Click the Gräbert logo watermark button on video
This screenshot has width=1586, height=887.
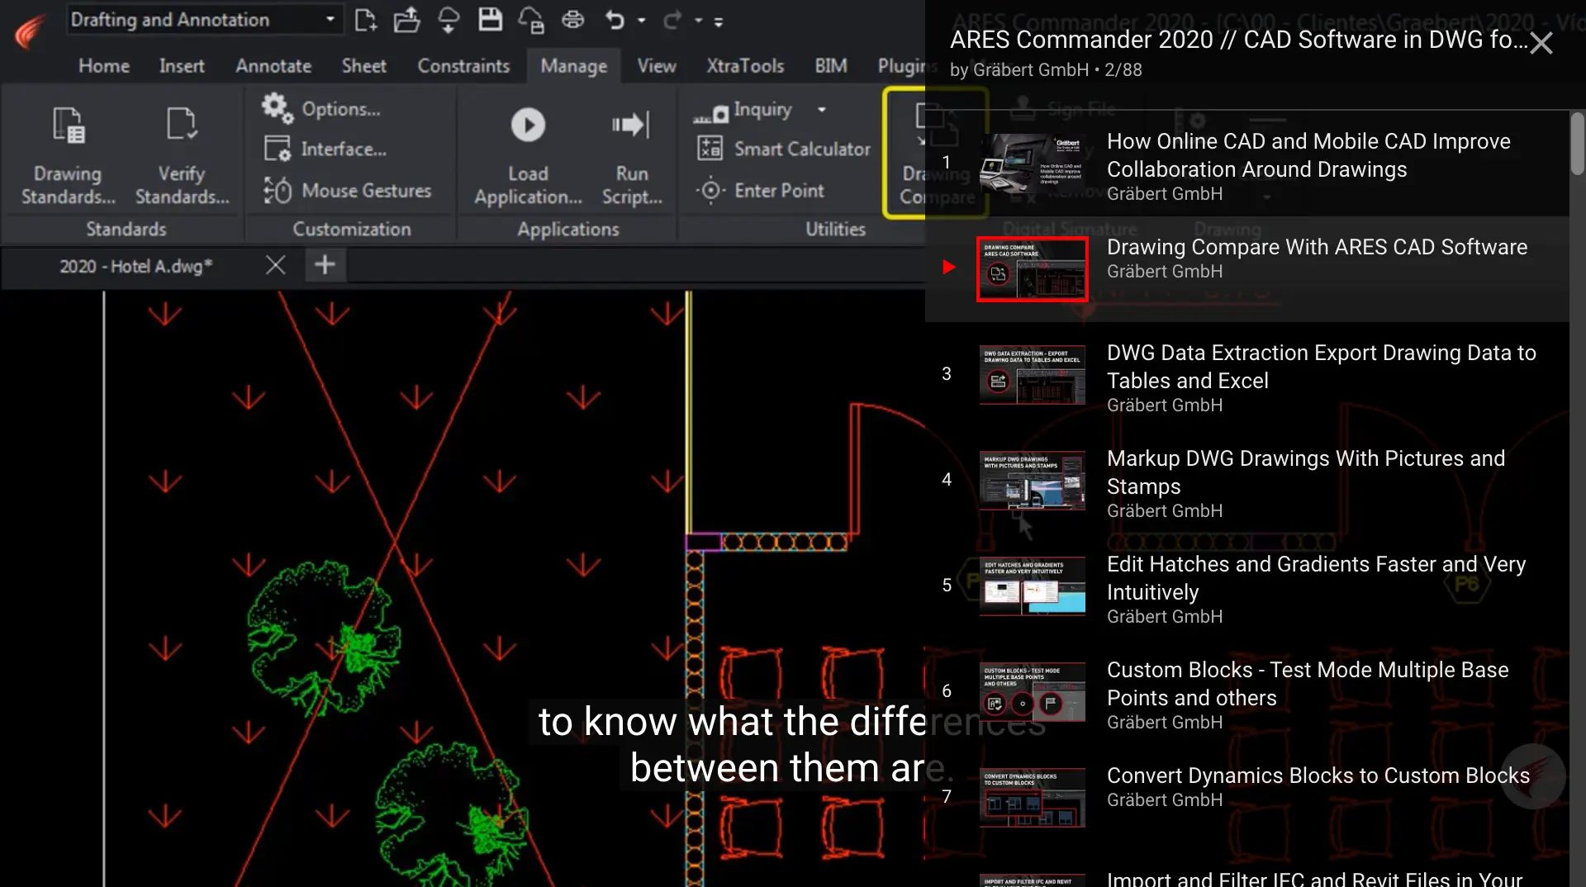(1533, 776)
